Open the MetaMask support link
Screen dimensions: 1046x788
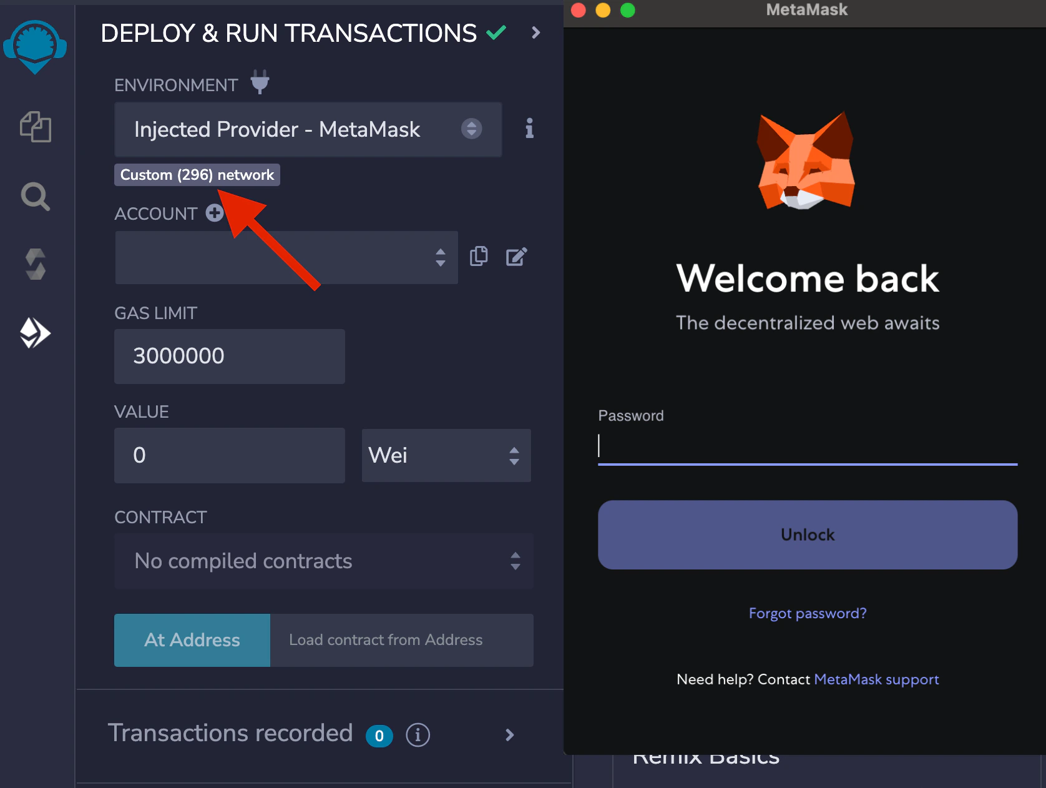[x=876, y=679]
